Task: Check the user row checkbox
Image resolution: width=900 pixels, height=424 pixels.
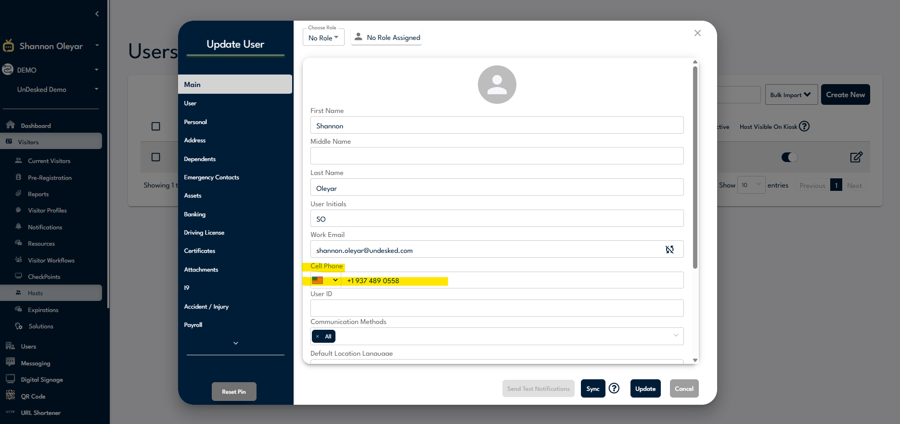Action: tap(156, 157)
